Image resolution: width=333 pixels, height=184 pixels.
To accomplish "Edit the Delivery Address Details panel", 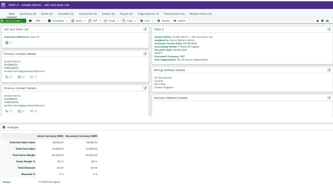I will tap(329, 98).
